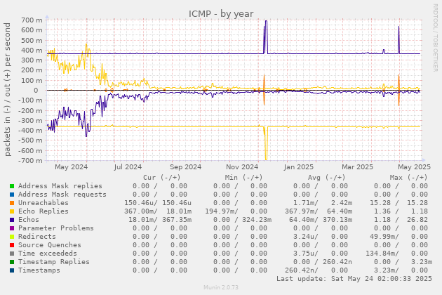The image size is (442, 295).
Task: Click the 'Last update' timestamp line
Action: (354, 279)
